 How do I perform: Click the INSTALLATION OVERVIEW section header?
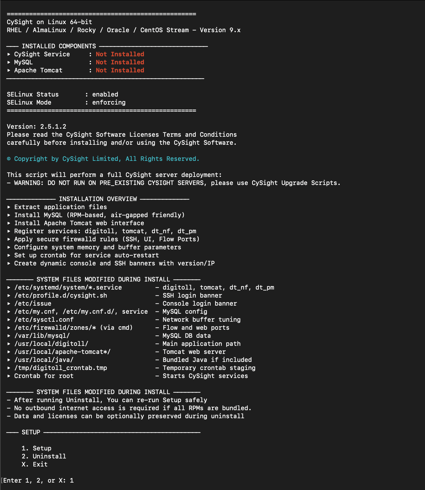98,199
